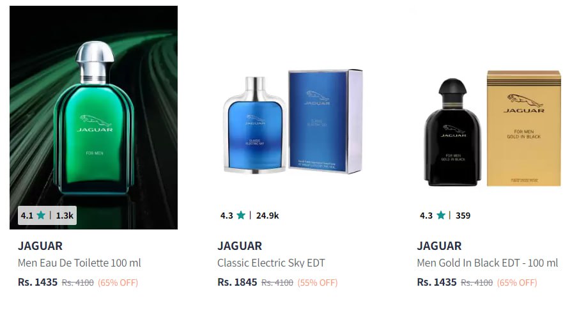Open the blue Classic Electric Sky bottle image
The width and height of the screenshot is (579, 310).
[255, 125]
